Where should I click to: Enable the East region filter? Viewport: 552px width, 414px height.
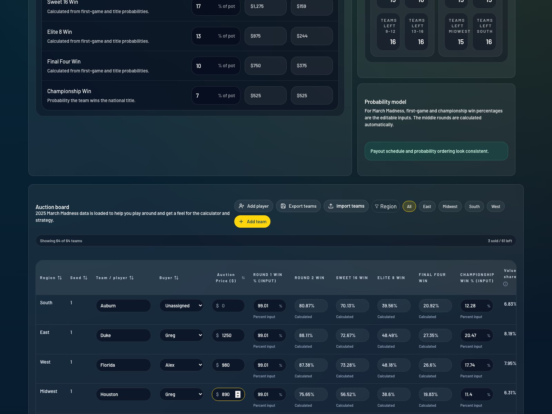pos(427,206)
